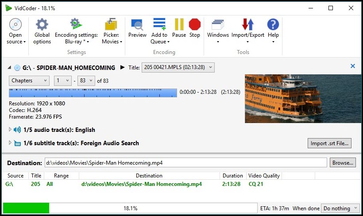Click the subtitle track icon

tap(17, 143)
